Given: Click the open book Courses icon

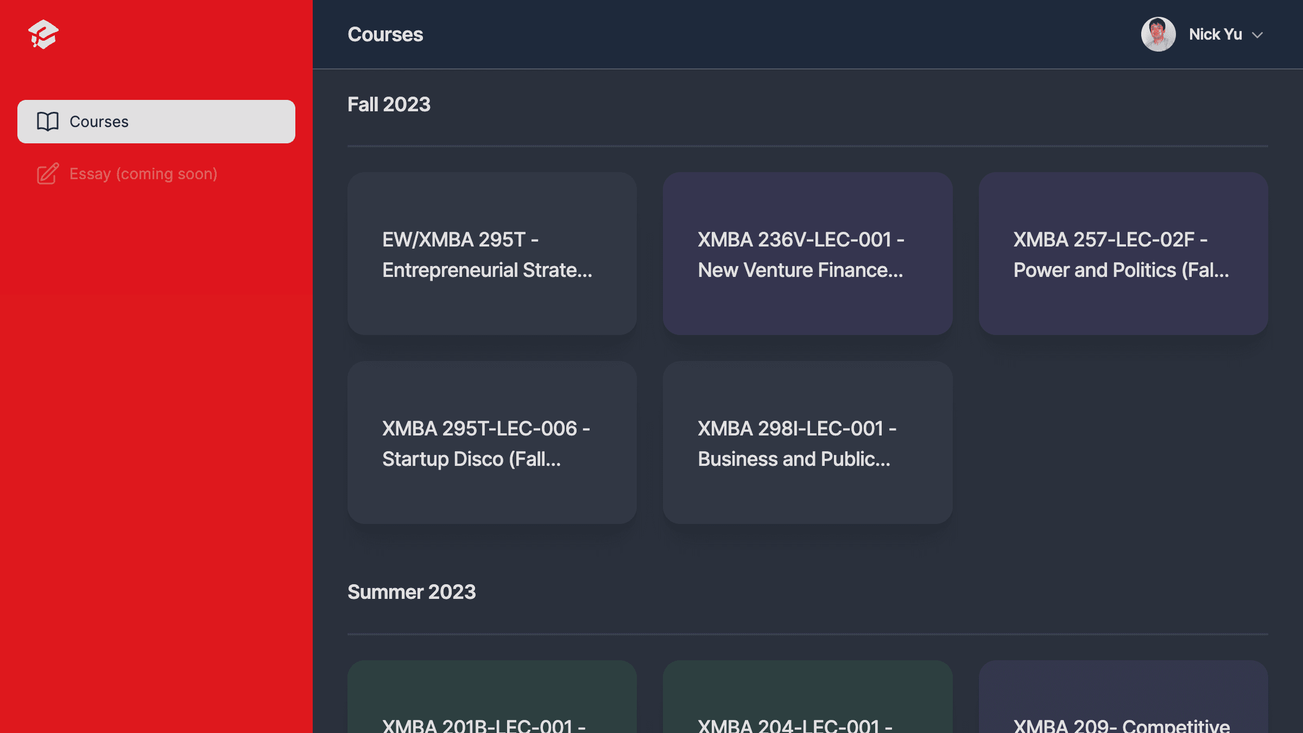Looking at the screenshot, I should click(48, 122).
